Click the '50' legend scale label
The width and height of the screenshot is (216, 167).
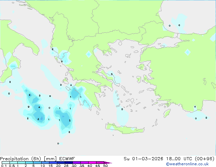(x=106, y=166)
